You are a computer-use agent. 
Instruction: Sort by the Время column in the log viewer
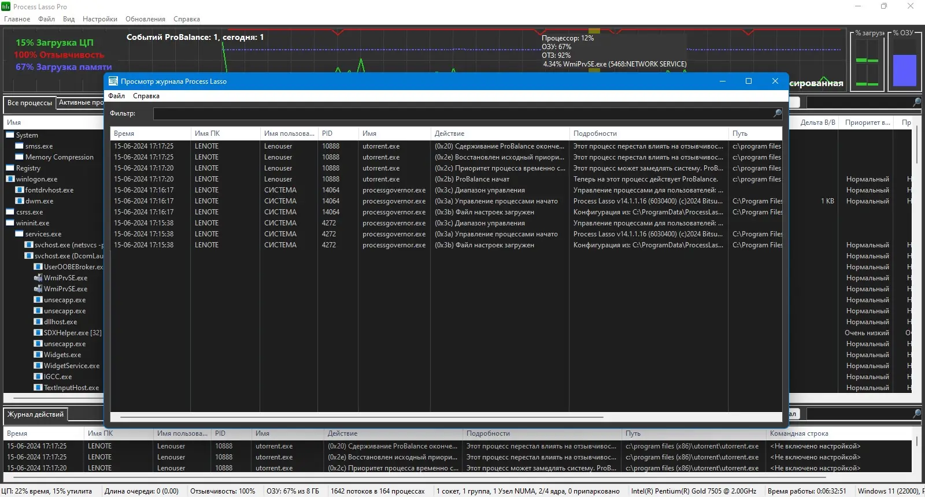click(150, 133)
